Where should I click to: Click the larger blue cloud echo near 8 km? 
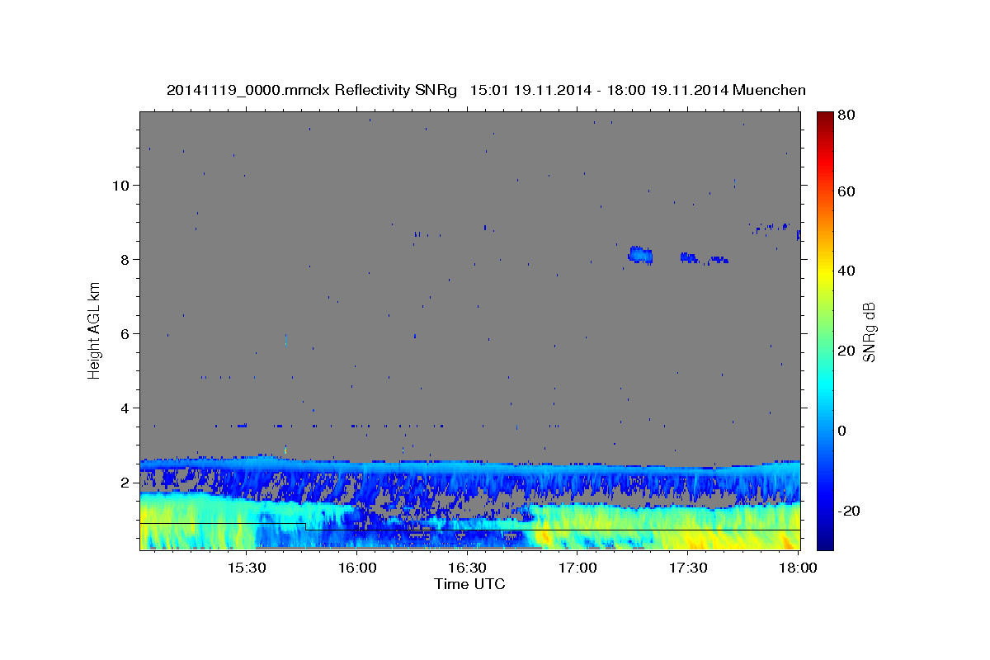640,255
